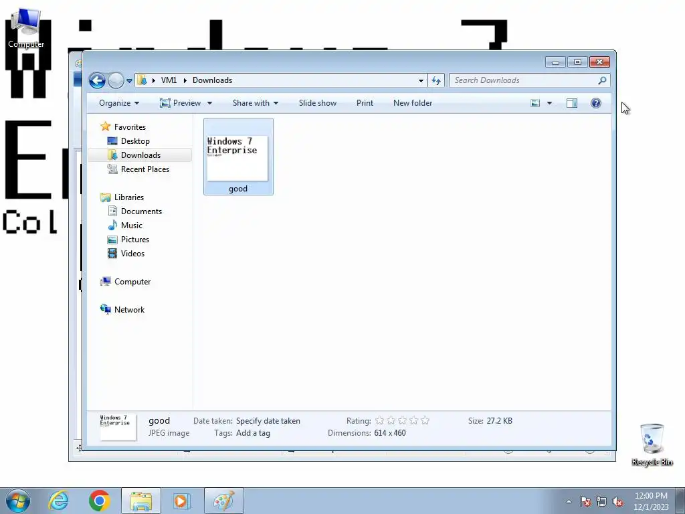
Task: Click Print in the toolbar
Action: (x=365, y=103)
